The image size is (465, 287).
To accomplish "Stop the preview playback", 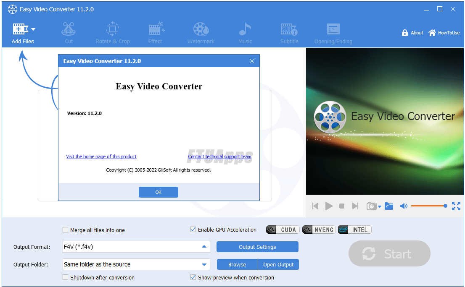I will pyautogui.click(x=342, y=206).
